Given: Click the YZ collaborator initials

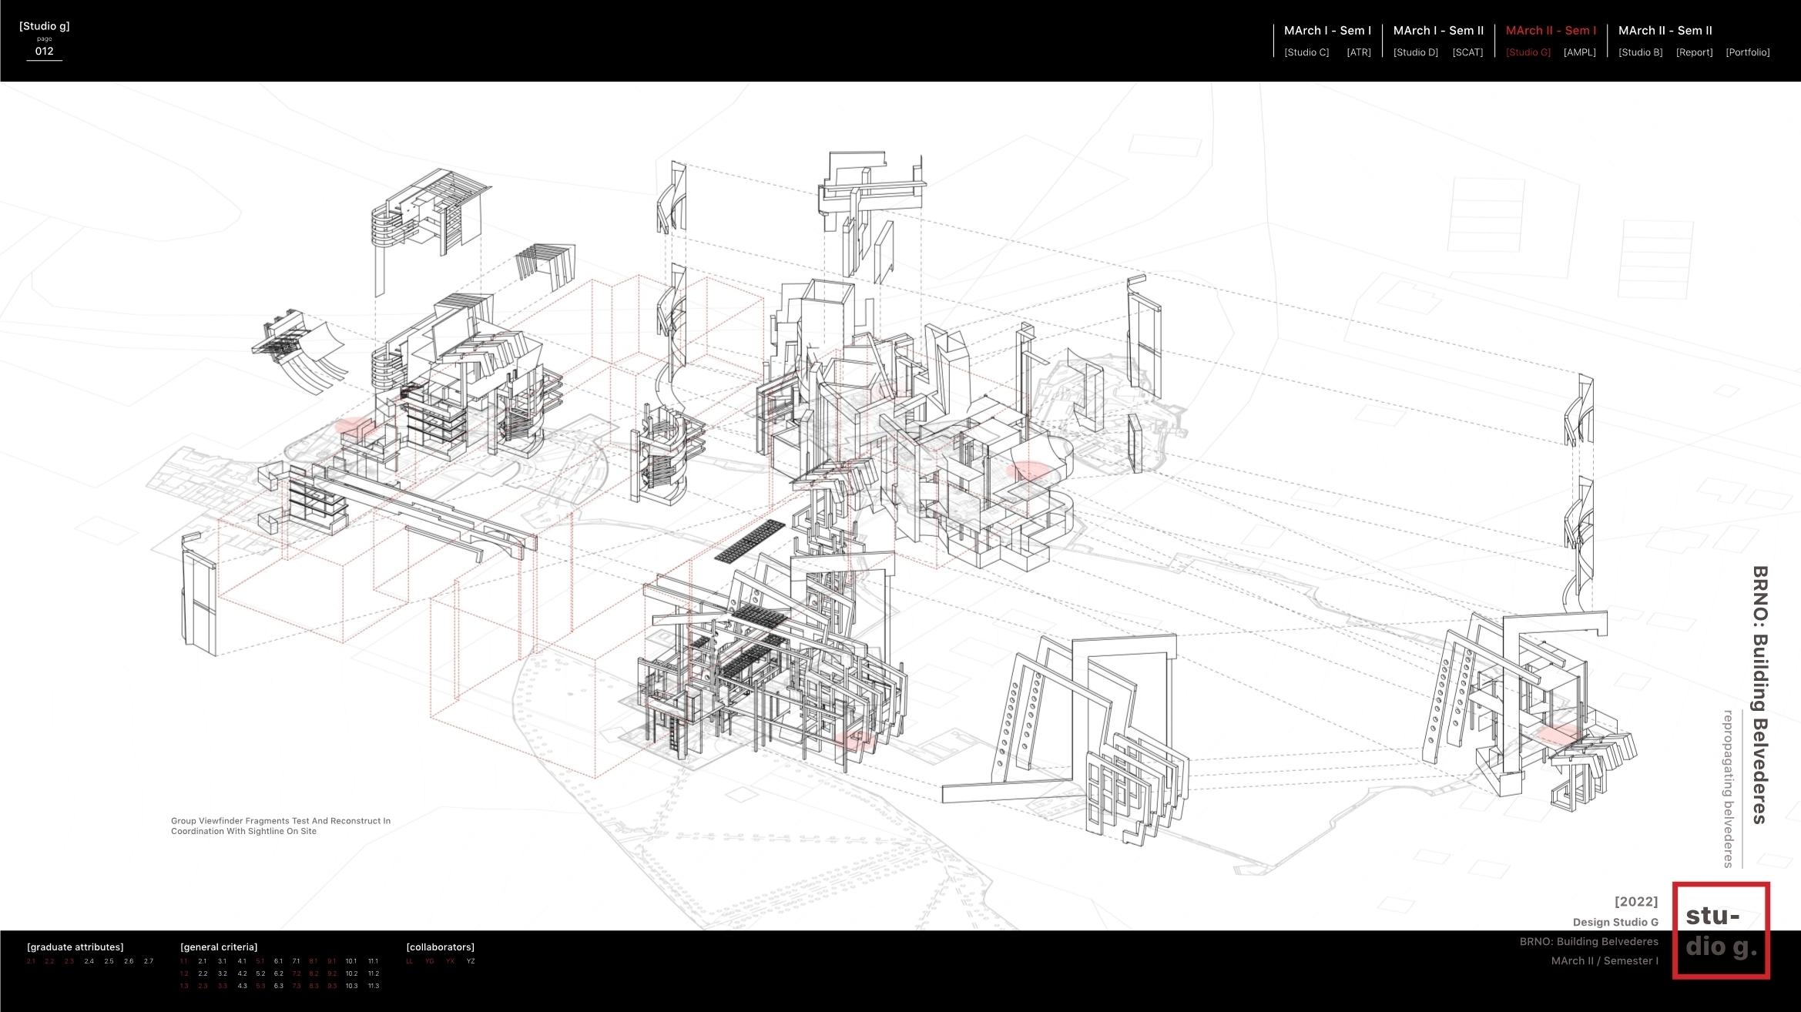Looking at the screenshot, I should [471, 961].
